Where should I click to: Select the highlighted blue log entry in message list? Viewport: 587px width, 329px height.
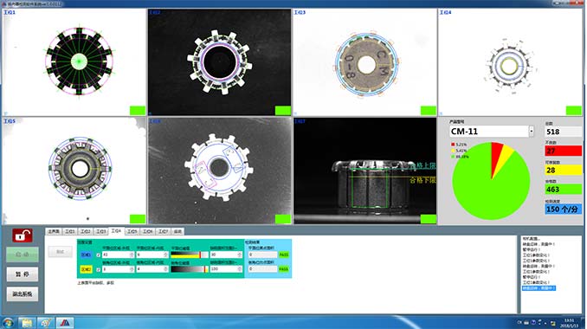[x=539, y=288]
